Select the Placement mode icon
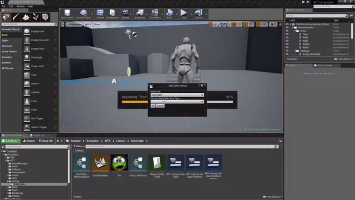 click(x=6, y=17)
